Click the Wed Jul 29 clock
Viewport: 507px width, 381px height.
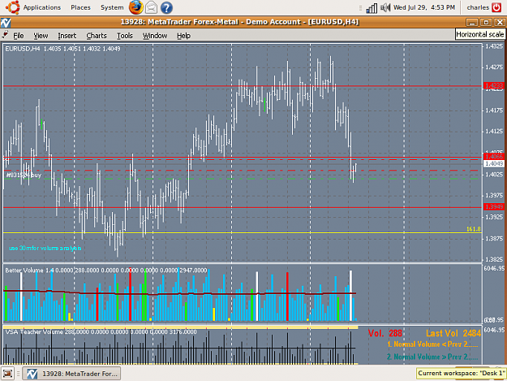pos(424,7)
